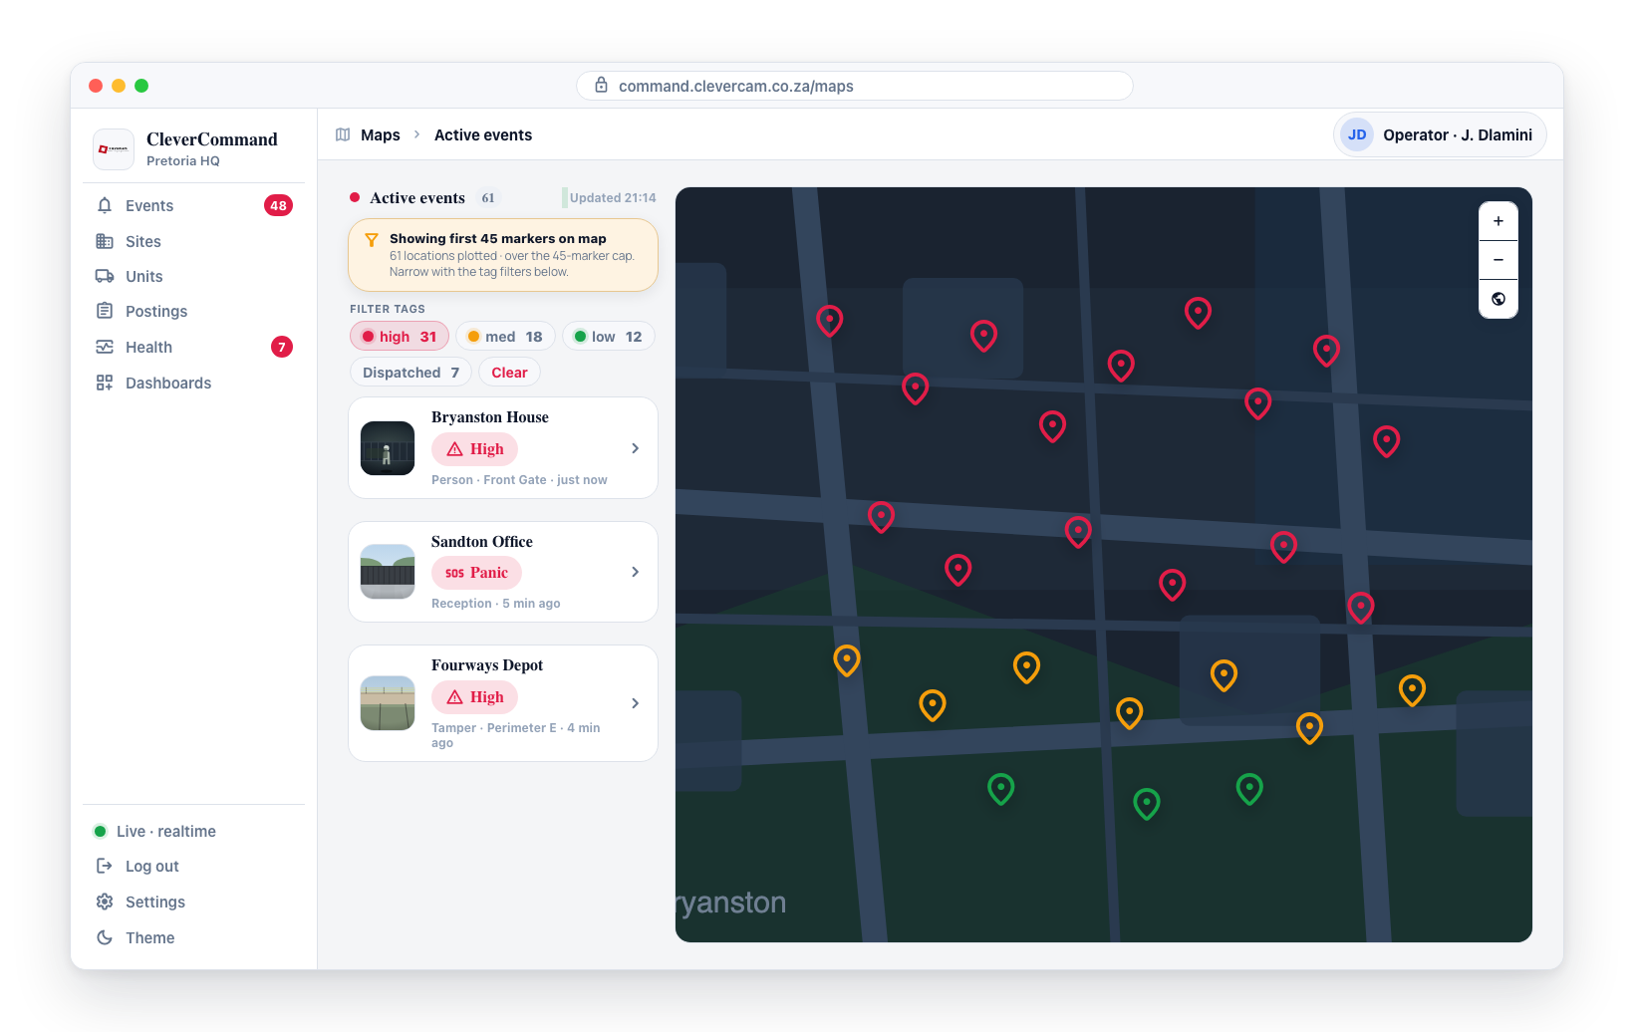The height and width of the screenshot is (1032, 1634).
Task: Click the filter funnel icon in banner
Action: tap(372, 239)
